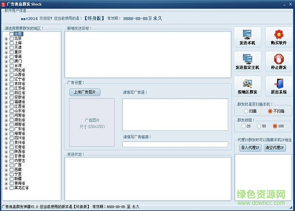Expand the 山东省 tree node
This screenshot has height=211, width=295.
6,111
